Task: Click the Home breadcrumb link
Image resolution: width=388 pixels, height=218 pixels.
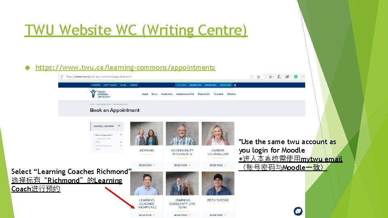Action: tap(92, 104)
